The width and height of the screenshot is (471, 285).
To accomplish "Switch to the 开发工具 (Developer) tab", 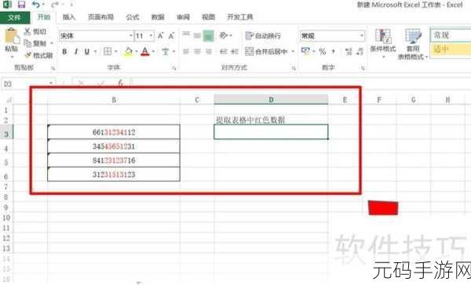I will [239, 17].
